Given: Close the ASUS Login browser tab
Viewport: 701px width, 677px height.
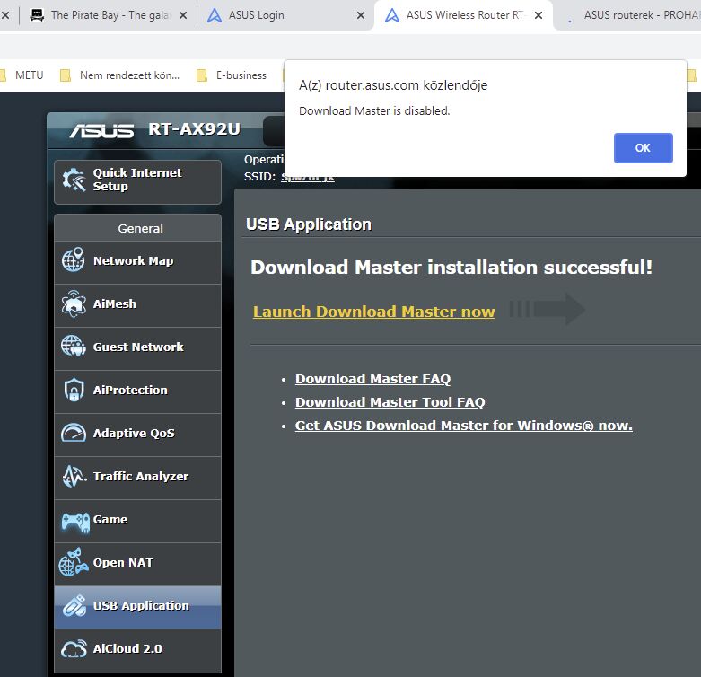Looking at the screenshot, I should (x=361, y=15).
